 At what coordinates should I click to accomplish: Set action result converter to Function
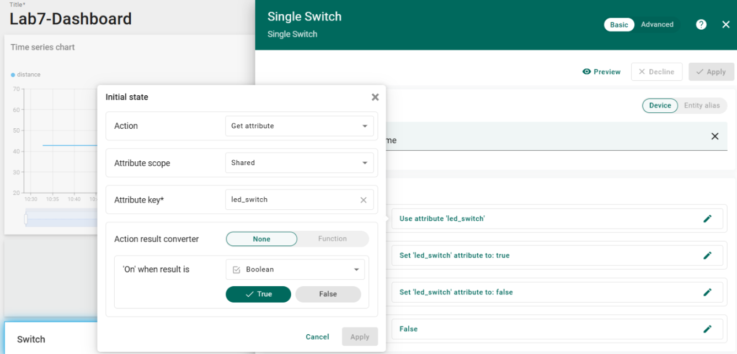click(333, 239)
